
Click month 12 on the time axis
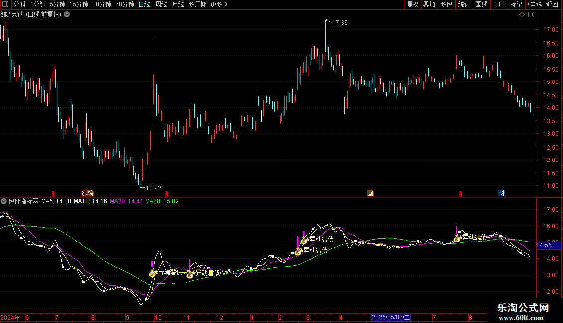pos(219,317)
